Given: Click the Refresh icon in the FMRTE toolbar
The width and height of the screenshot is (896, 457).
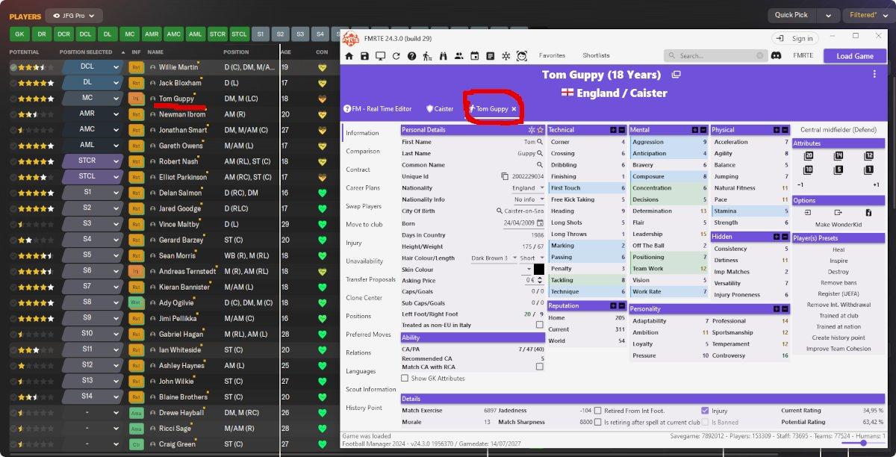Looking at the screenshot, I should point(396,55).
